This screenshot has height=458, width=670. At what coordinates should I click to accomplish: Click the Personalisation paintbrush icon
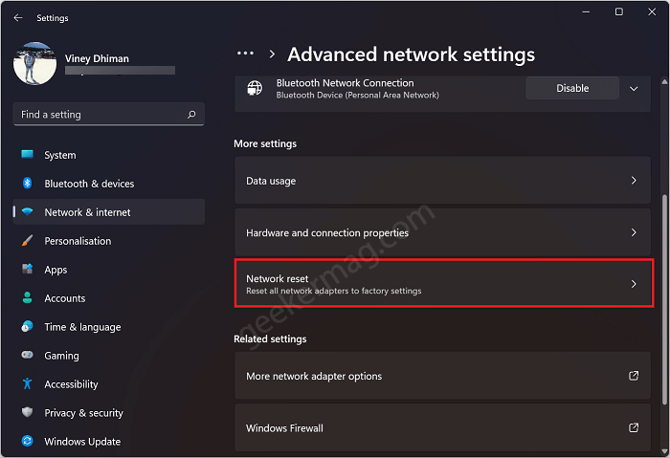pos(28,240)
